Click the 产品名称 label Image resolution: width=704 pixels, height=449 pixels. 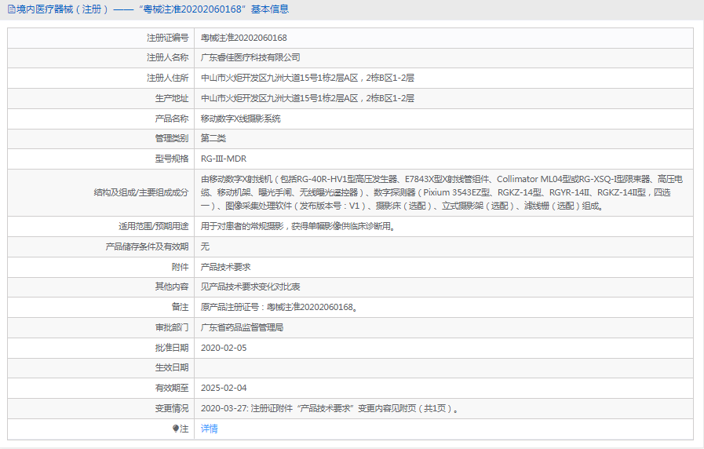pos(172,119)
